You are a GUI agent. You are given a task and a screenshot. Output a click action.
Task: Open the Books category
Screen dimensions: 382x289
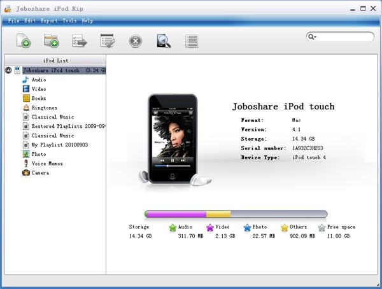click(39, 98)
